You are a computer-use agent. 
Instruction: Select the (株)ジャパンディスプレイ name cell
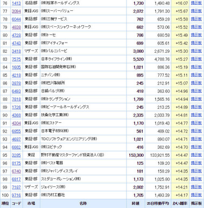(x=83, y=171)
